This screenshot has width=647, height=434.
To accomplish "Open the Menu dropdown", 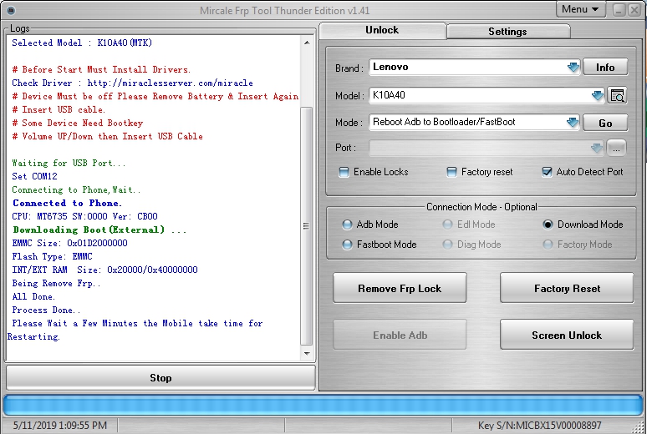I will click(x=581, y=9).
